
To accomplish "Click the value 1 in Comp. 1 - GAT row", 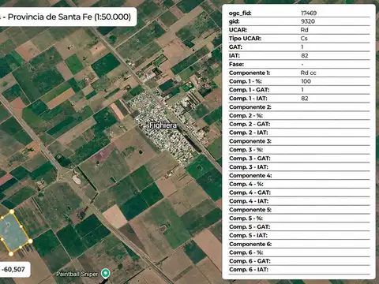I will click(x=302, y=90).
